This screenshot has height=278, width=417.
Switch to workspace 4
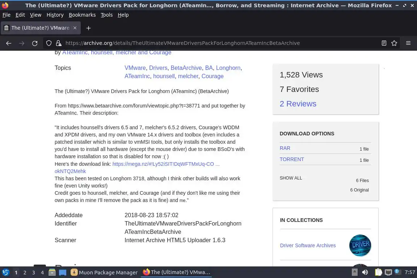[42, 273]
